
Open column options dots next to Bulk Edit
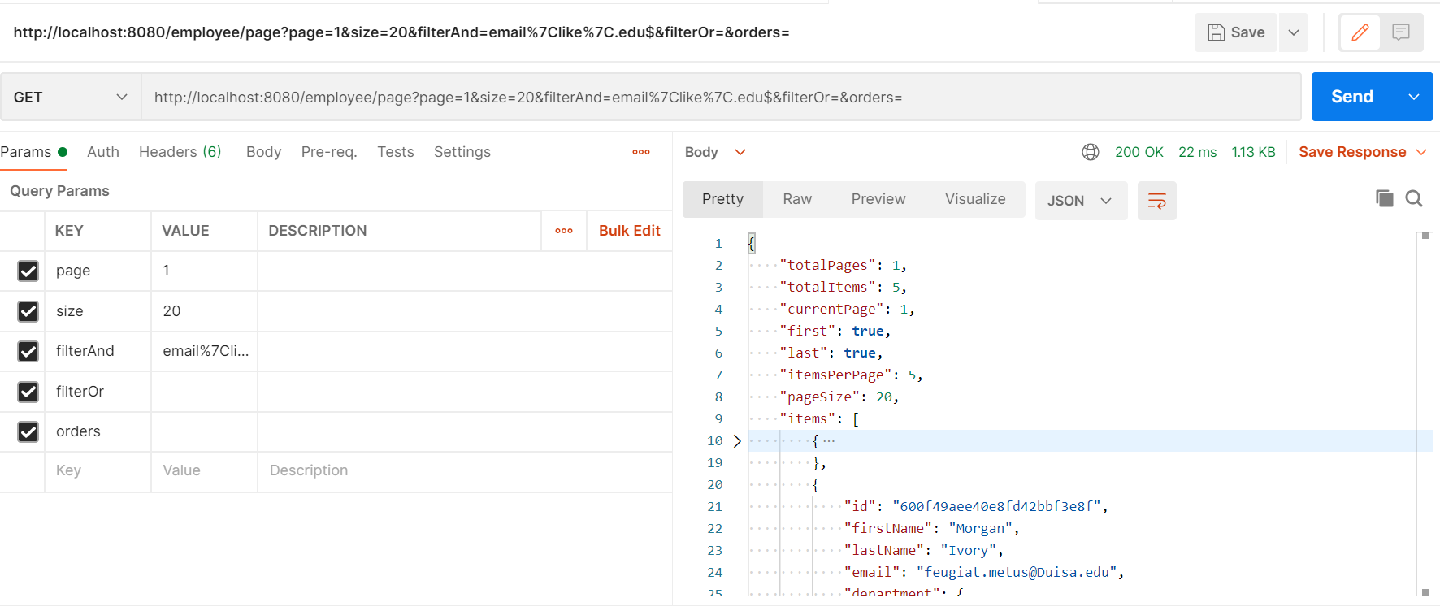564,231
